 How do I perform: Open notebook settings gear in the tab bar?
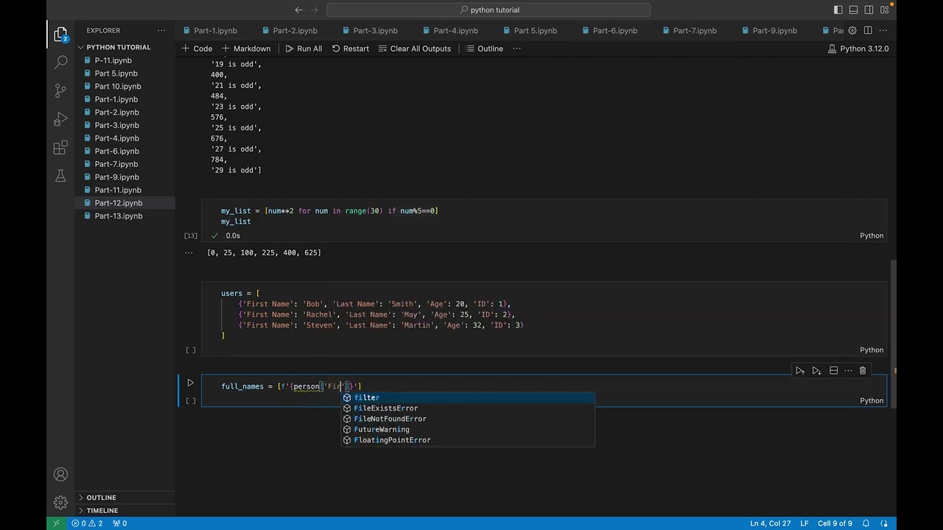click(x=852, y=30)
